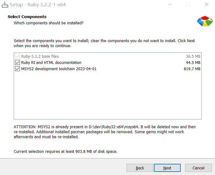
Task: Select the Ruby-3.2.2 base files label
Action: (40, 56)
